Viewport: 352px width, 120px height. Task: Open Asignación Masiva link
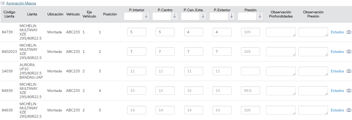(21, 3)
